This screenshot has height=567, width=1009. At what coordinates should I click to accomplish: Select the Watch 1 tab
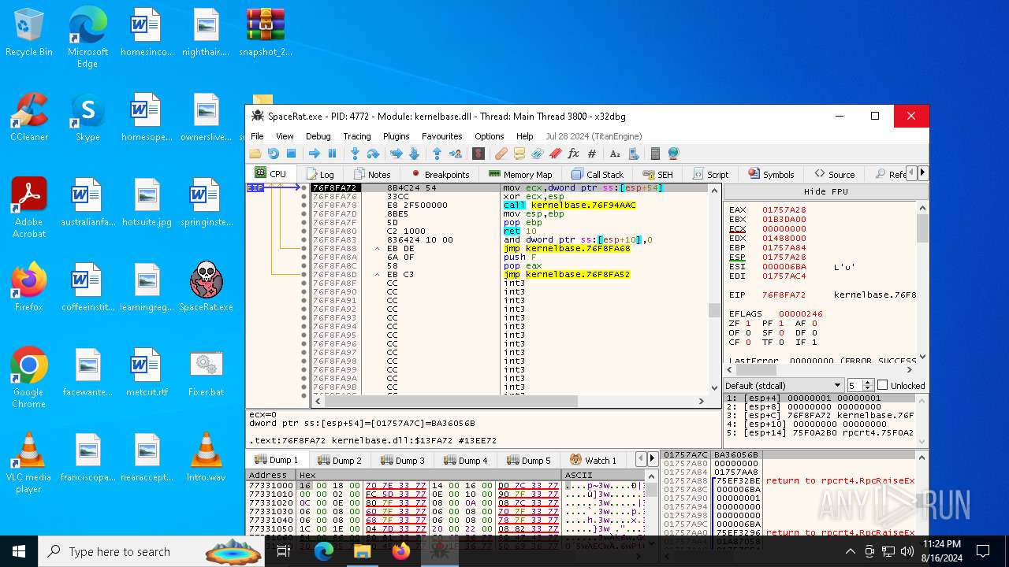[594, 460]
